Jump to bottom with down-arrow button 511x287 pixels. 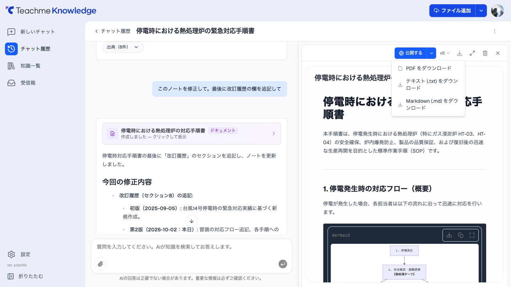click(x=192, y=221)
